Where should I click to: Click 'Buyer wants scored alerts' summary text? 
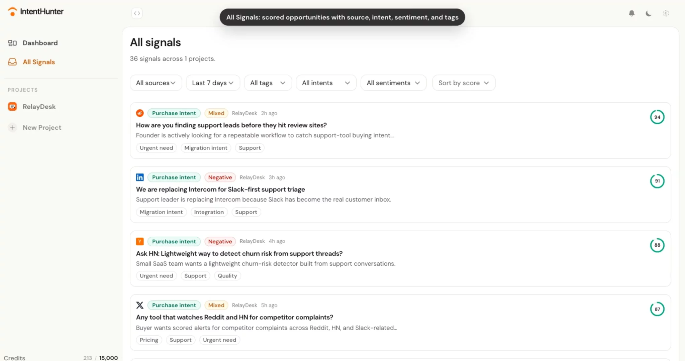point(267,328)
